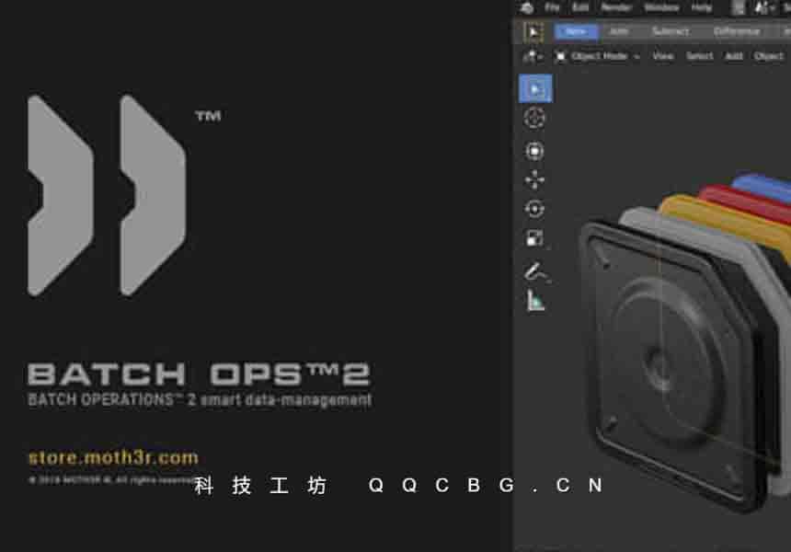This screenshot has width=791, height=552.
Task: Open the viewport Object menu
Action: [x=768, y=56]
